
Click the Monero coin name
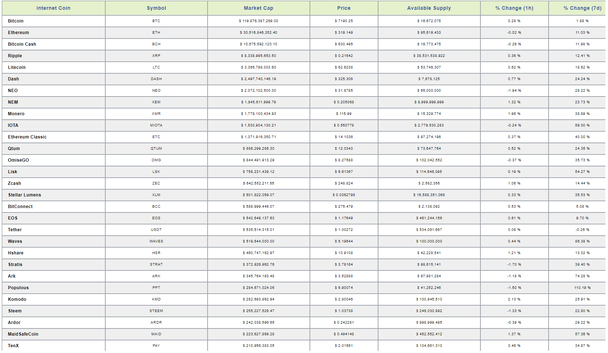point(16,114)
